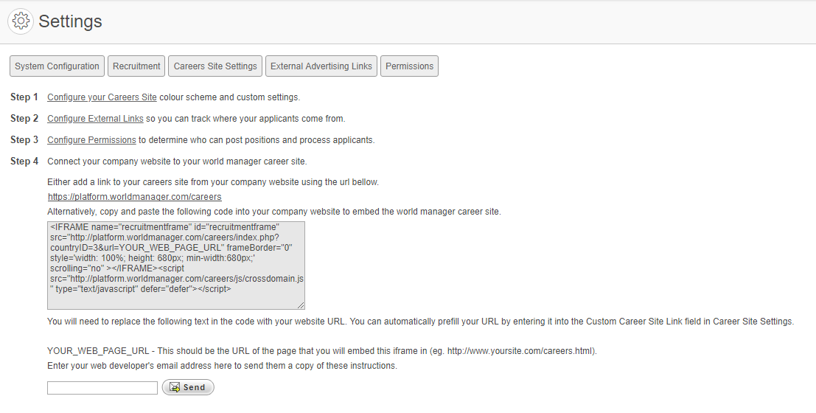Click the Step 3 label
The height and width of the screenshot is (413, 816).
tap(24, 140)
